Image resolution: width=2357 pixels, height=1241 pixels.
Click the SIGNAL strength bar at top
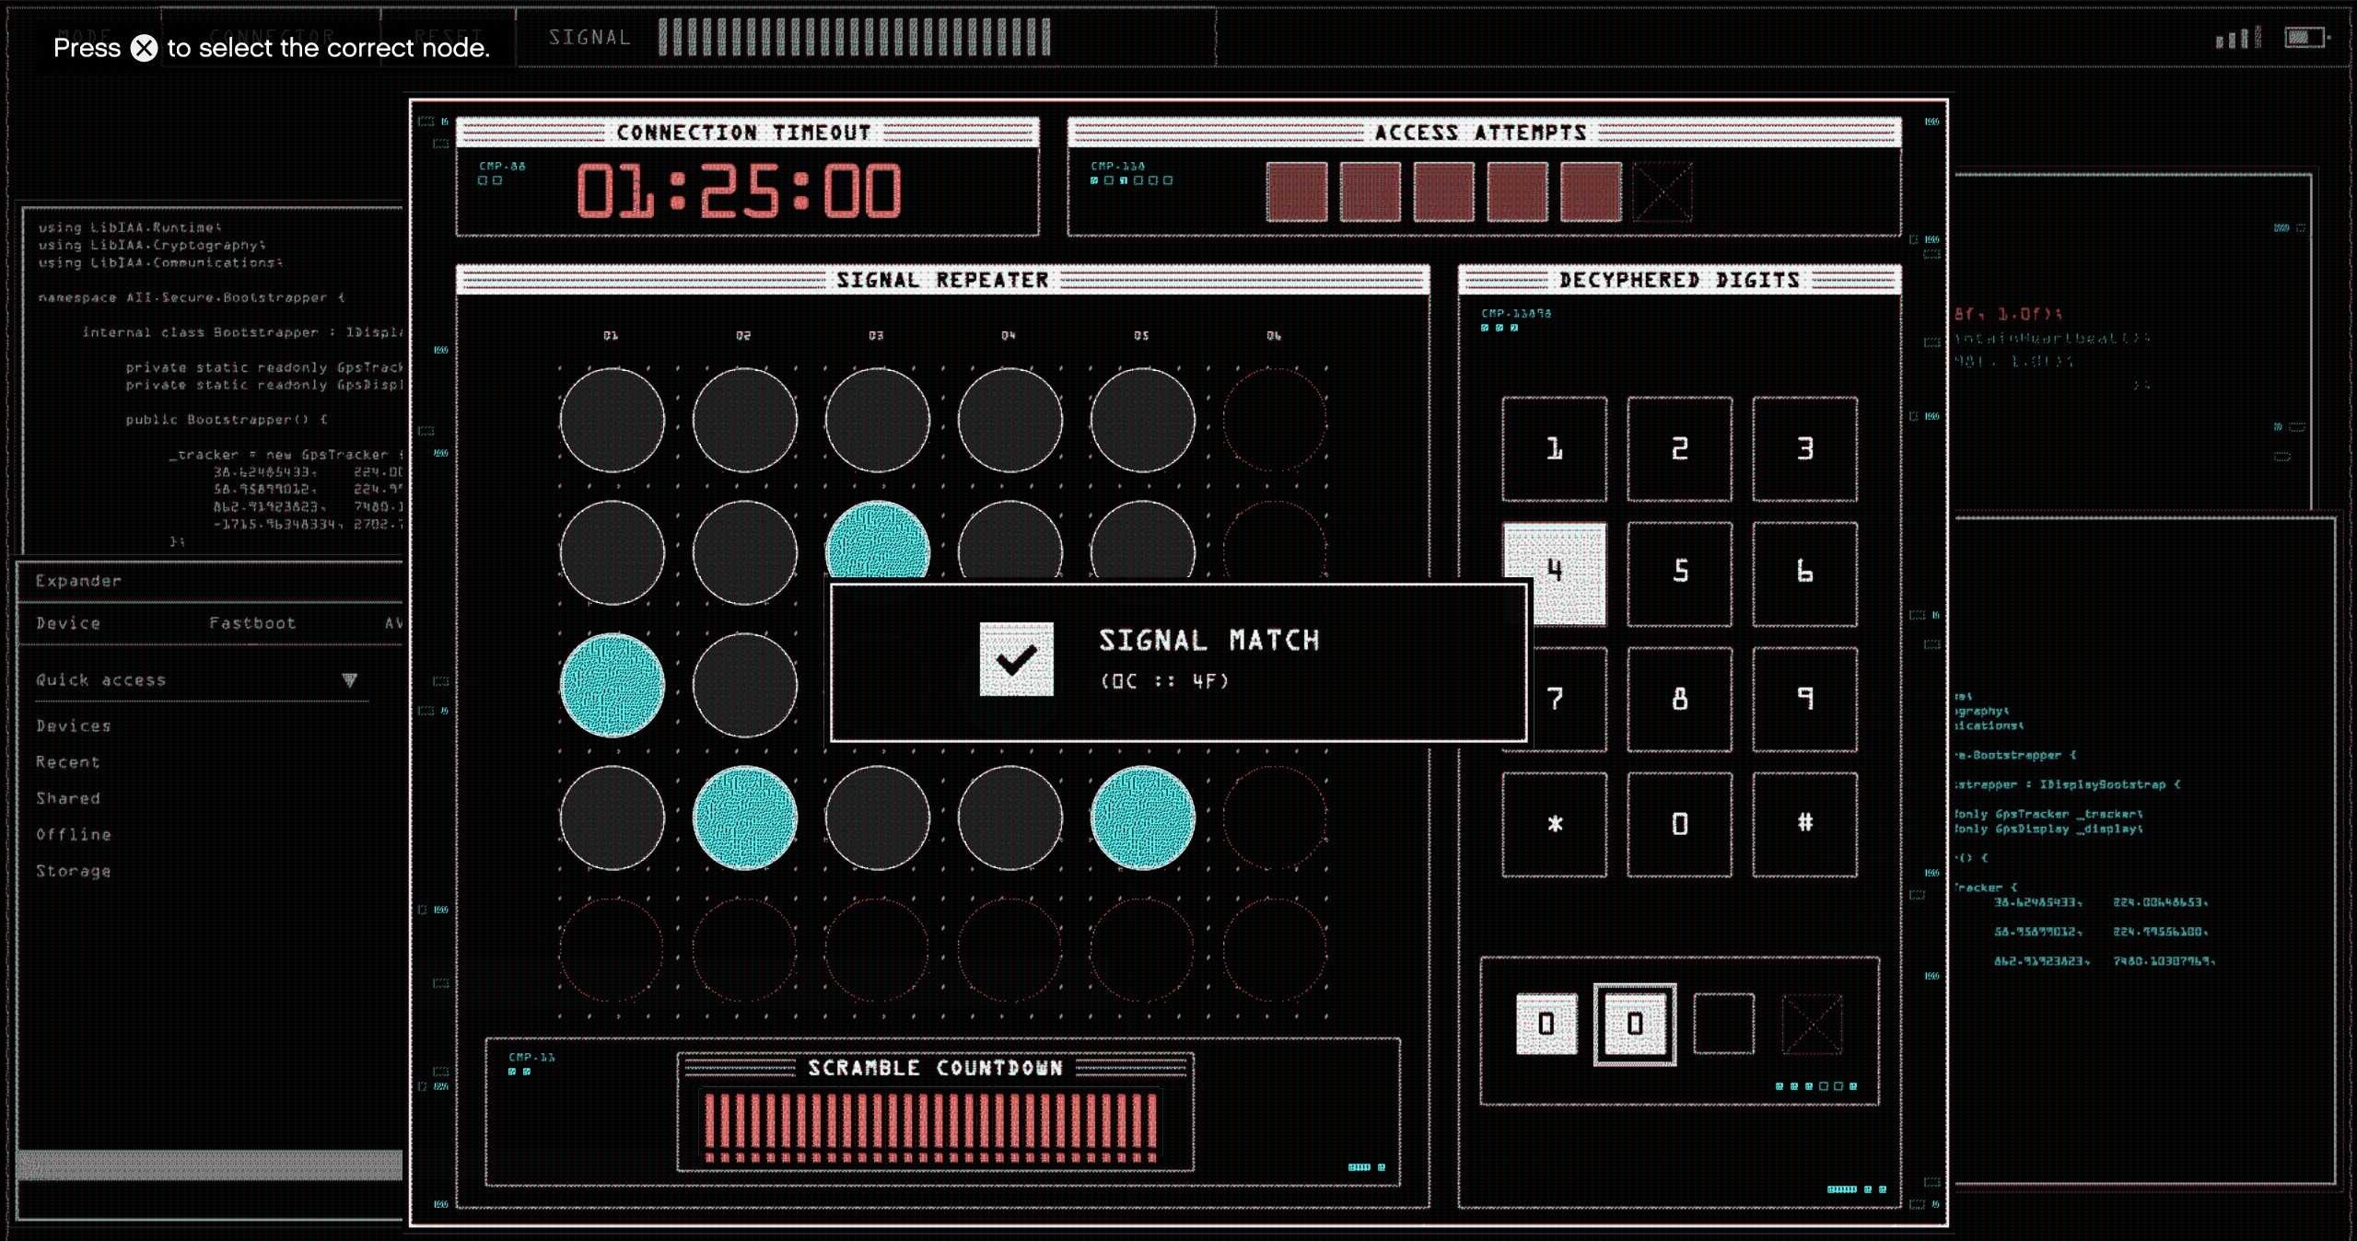coord(855,38)
